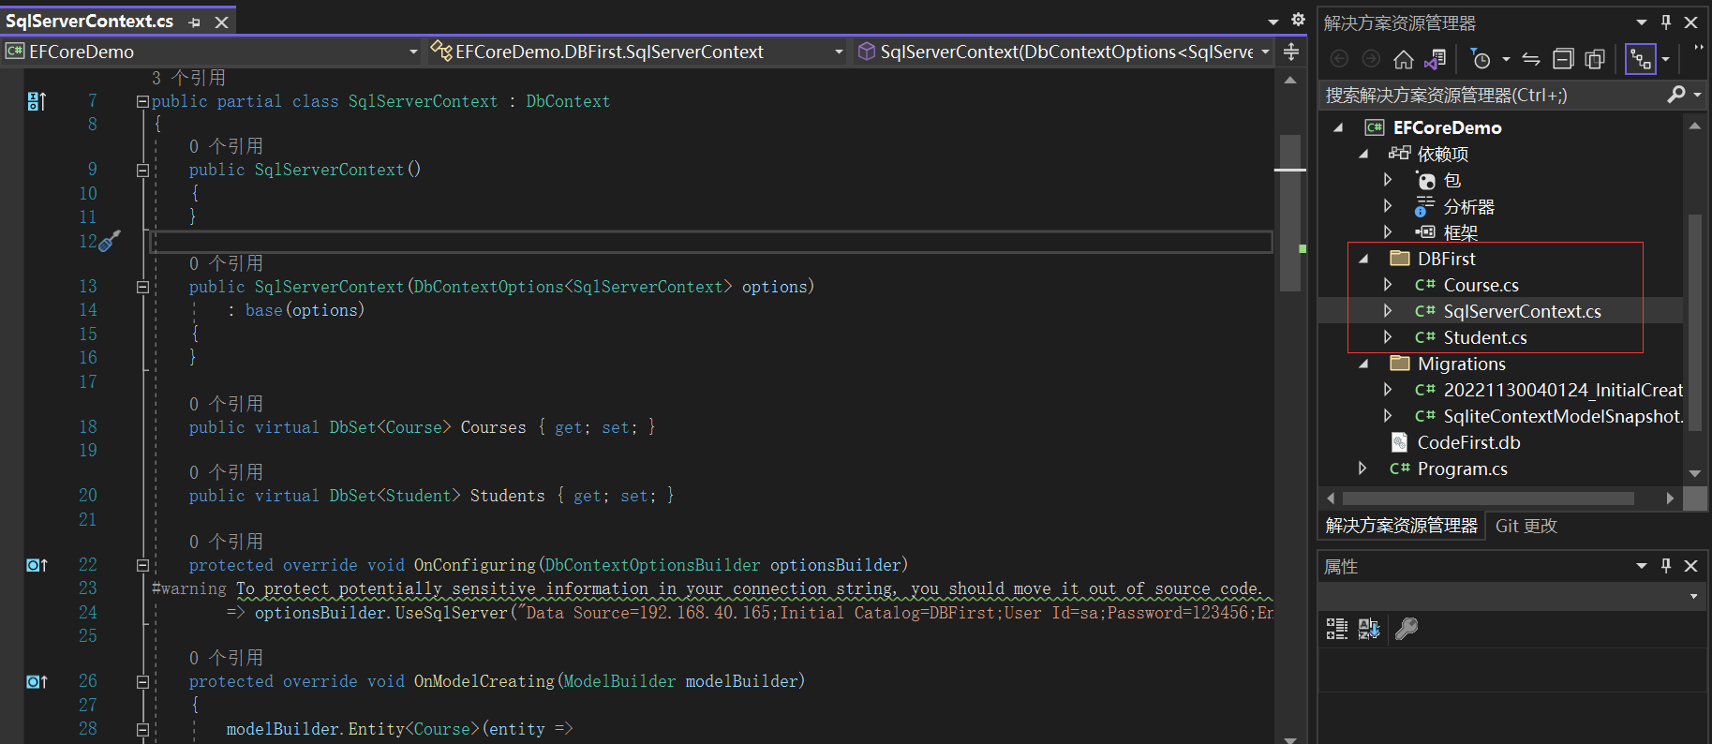1712x744 pixels.
Task: Click the screwdriver quick actions icon at line 12
Action: [110, 241]
